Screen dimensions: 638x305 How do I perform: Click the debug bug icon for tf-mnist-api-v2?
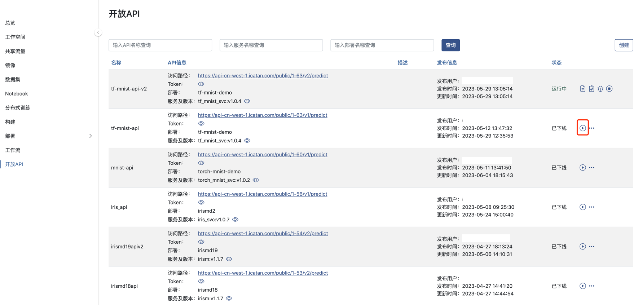pos(600,89)
